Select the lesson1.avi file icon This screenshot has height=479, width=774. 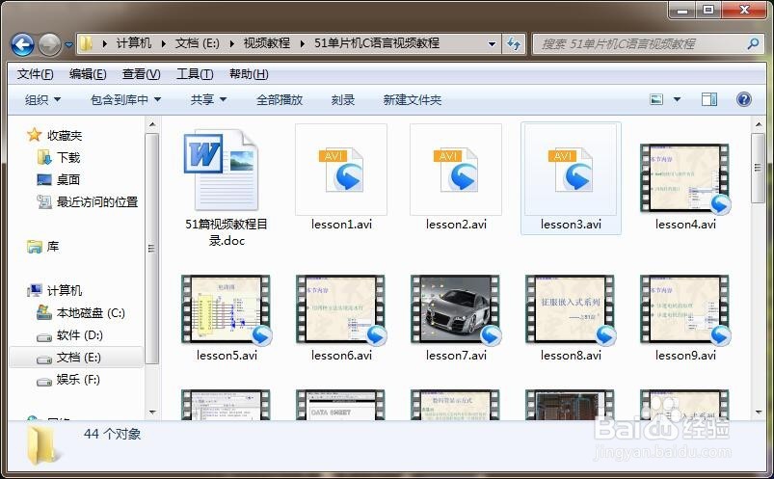point(341,170)
